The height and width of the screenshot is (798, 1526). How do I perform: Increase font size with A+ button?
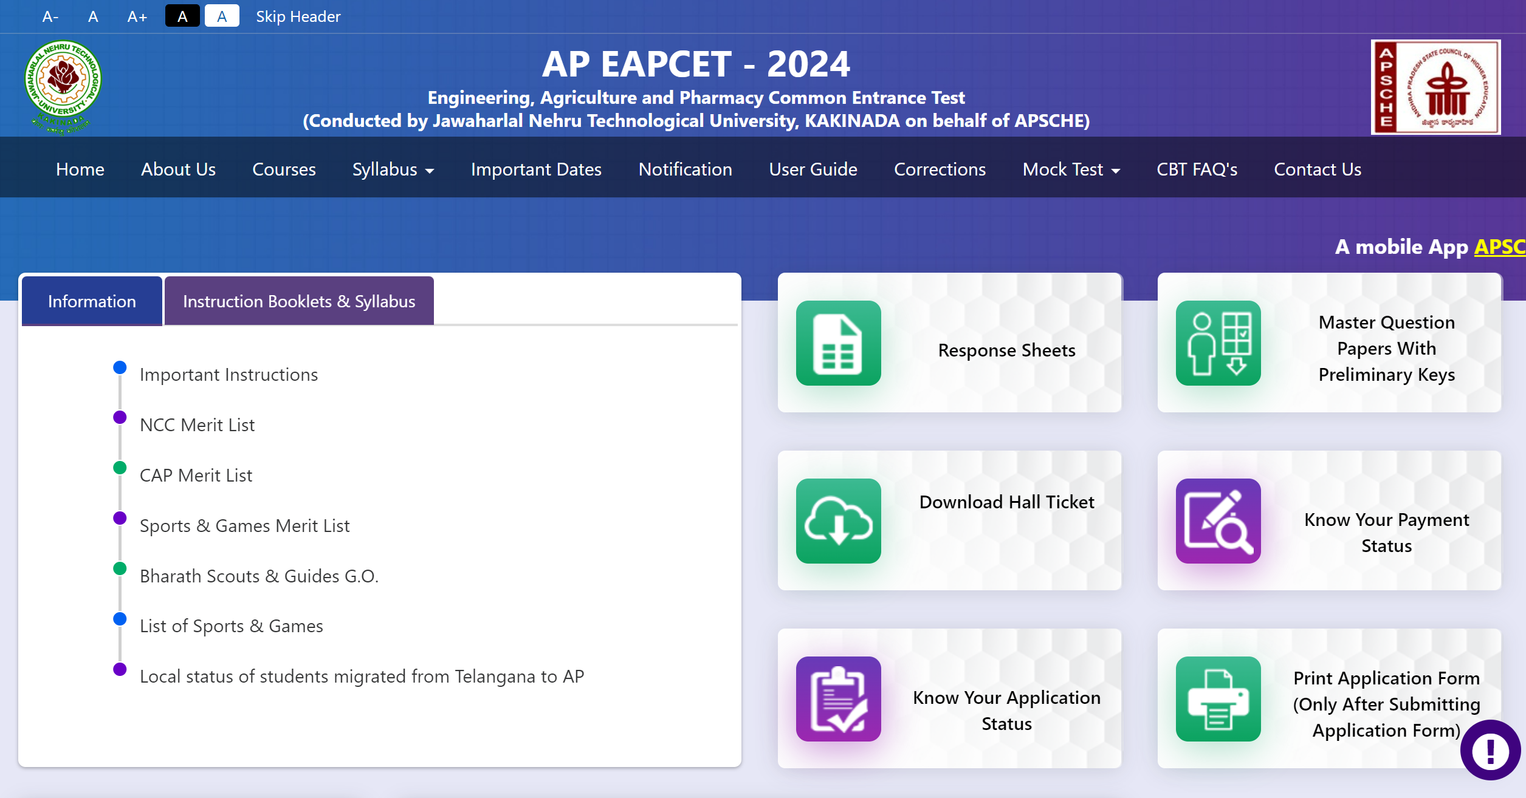[137, 16]
